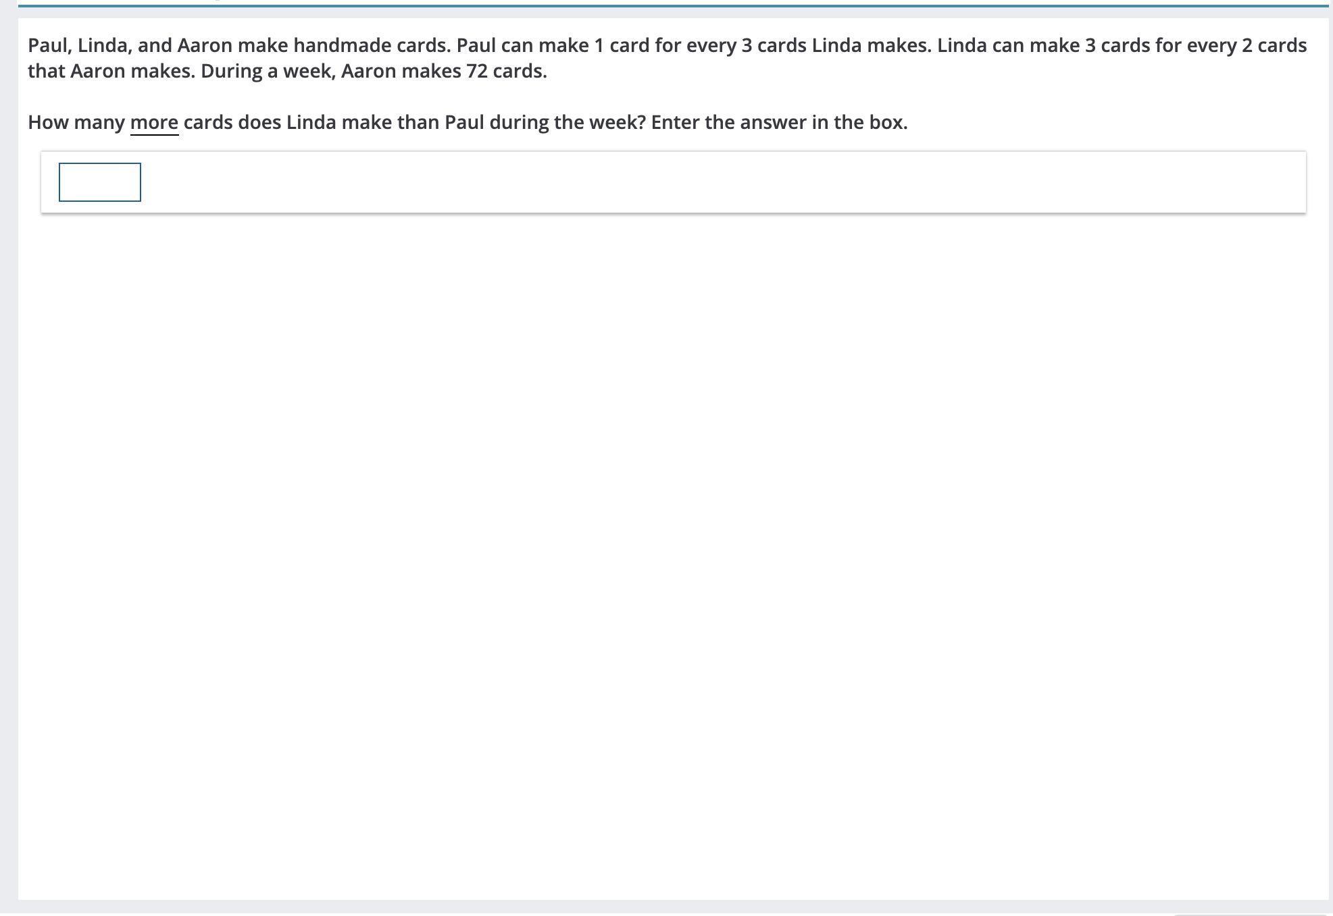Click the number 72 in the problem

(477, 72)
